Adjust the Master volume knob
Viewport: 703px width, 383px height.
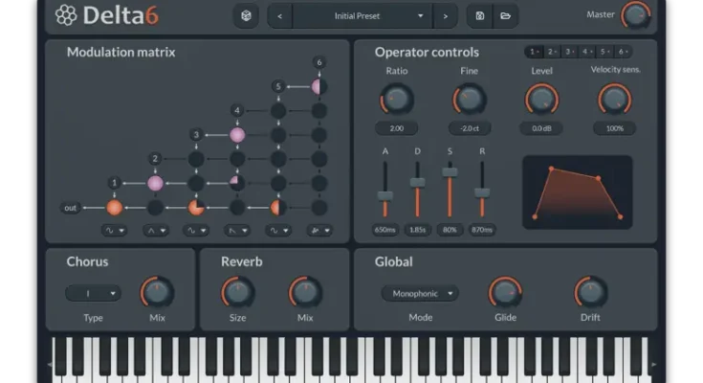point(636,16)
